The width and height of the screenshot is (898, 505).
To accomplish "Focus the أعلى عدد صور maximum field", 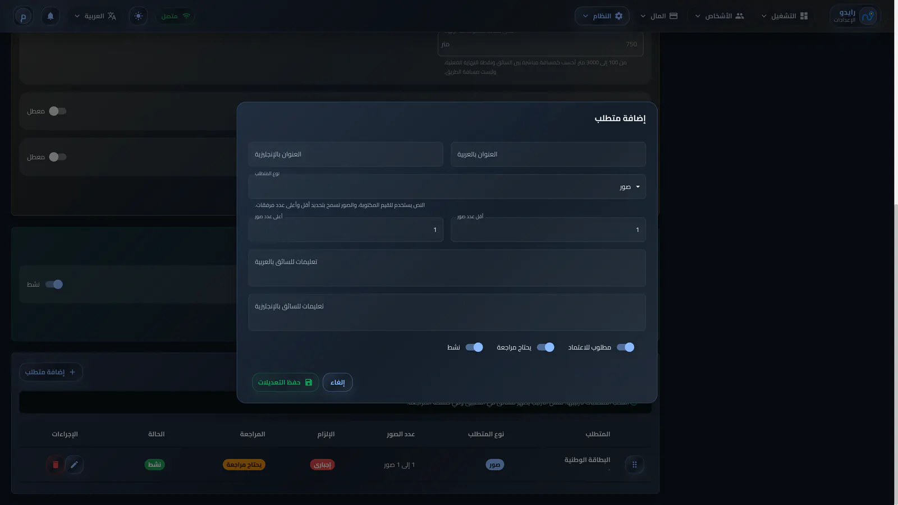I will pyautogui.click(x=346, y=229).
